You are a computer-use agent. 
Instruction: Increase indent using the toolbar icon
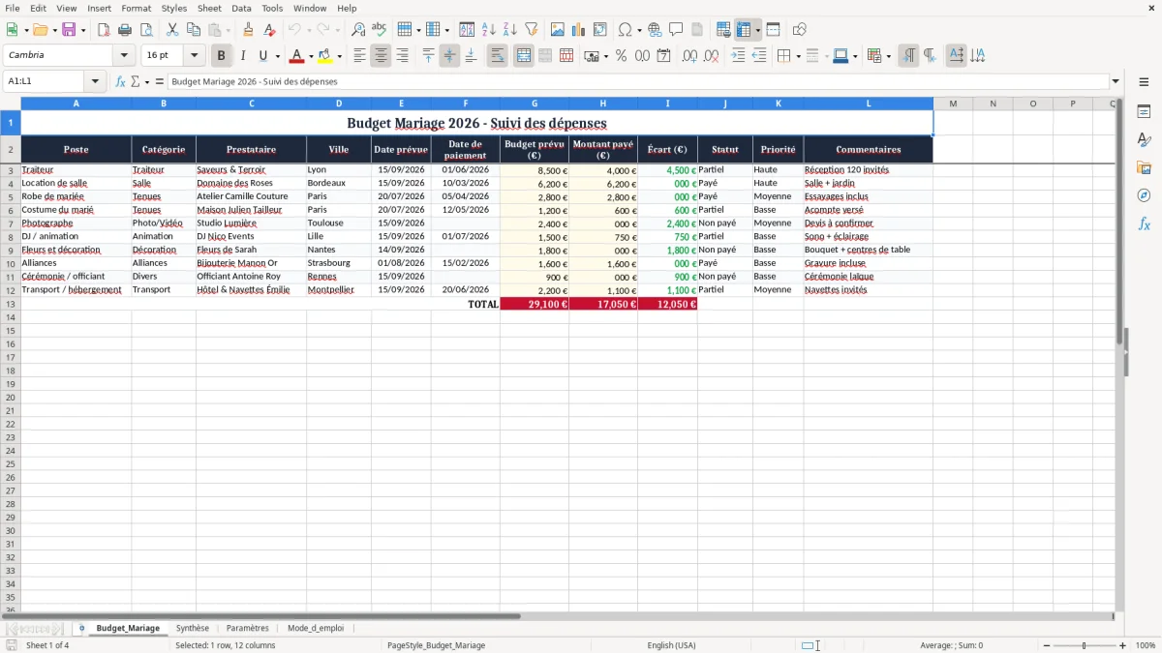pyautogui.click(x=738, y=56)
